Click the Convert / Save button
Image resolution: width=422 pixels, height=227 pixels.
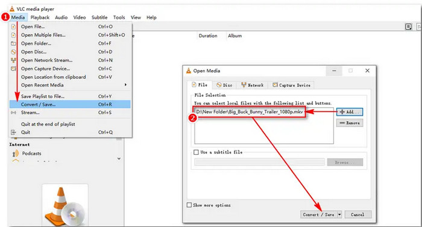click(318, 214)
